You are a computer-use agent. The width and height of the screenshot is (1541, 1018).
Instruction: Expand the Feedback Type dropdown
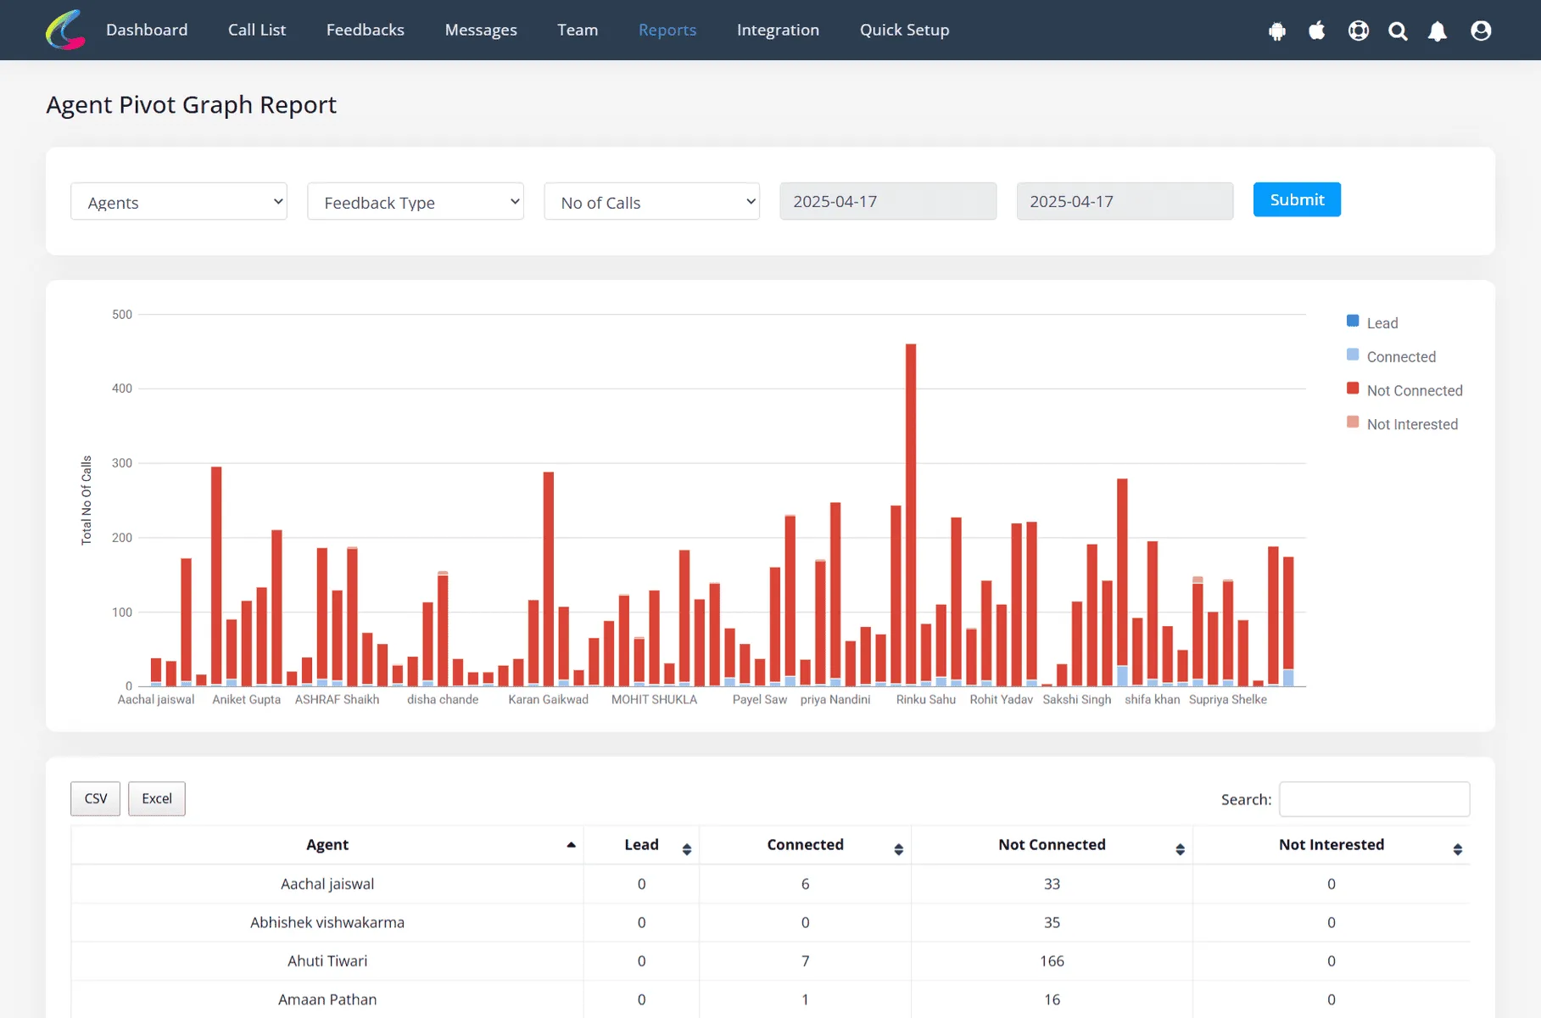coord(416,201)
